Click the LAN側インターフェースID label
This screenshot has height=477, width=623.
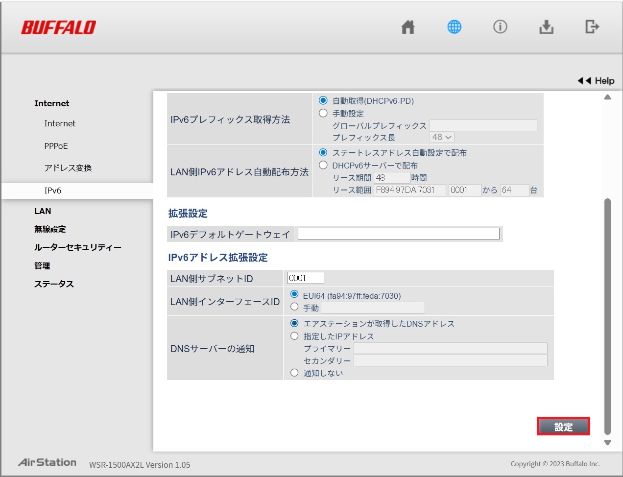point(225,302)
